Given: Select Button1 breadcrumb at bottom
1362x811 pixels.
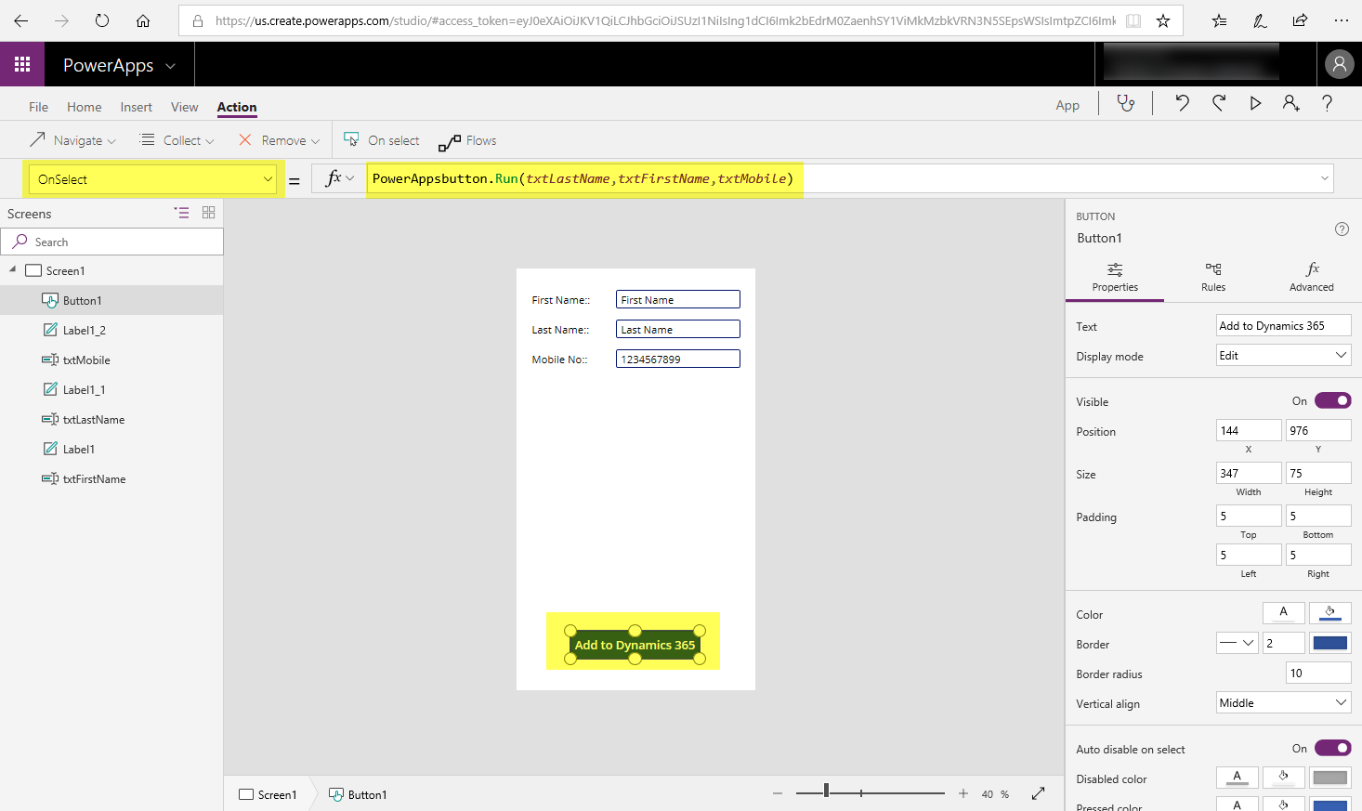Looking at the screenshot, I should (x=359, y=794).
